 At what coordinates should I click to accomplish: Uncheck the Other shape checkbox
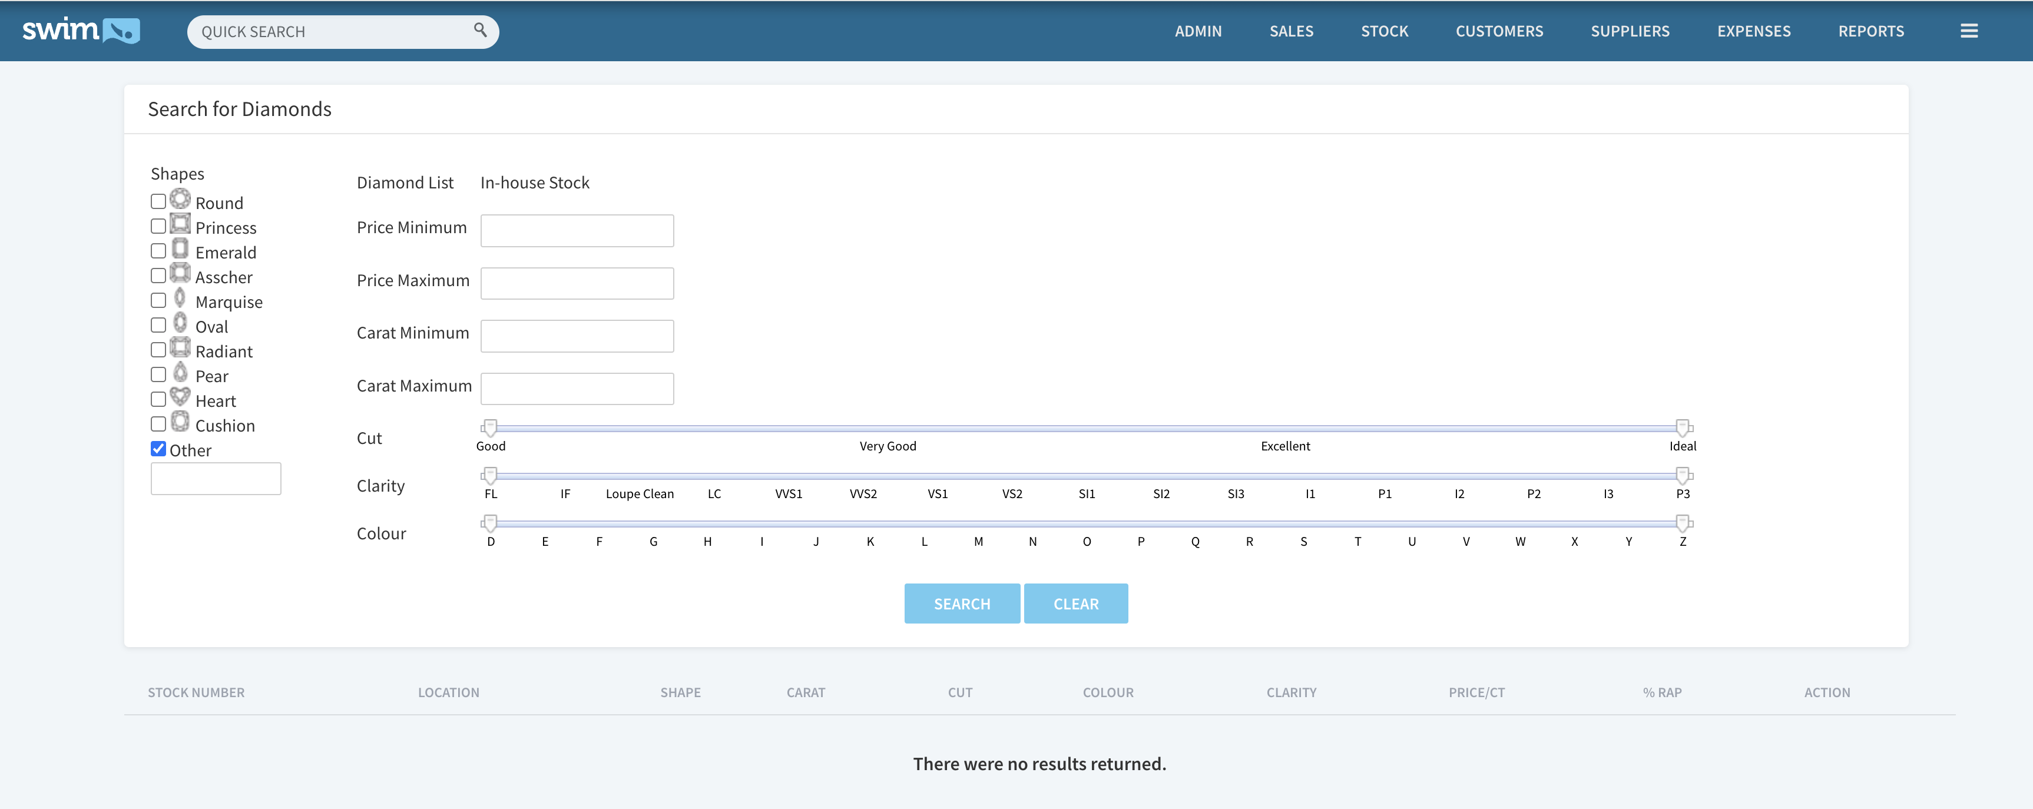coord(158,449)
